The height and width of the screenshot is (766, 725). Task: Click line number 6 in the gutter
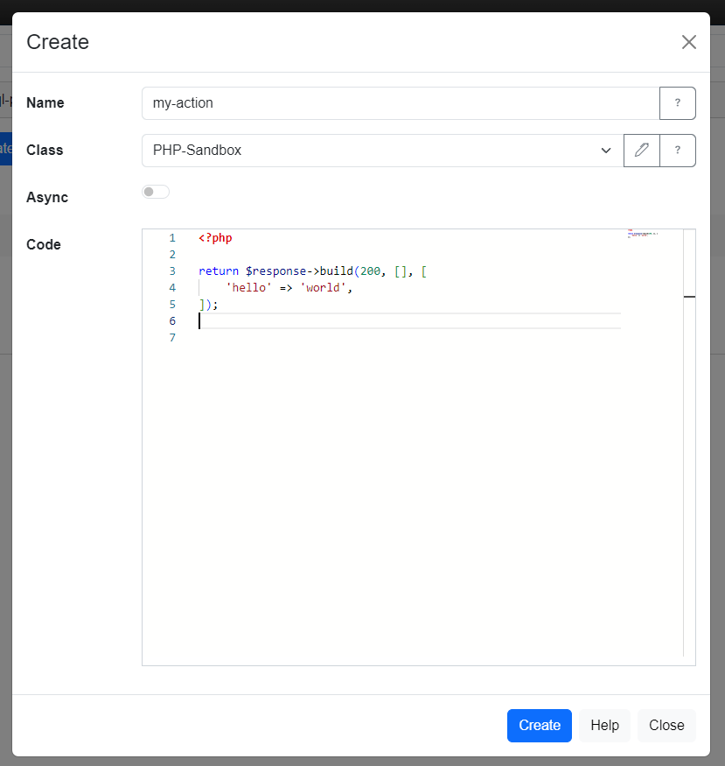coord(172,320)
